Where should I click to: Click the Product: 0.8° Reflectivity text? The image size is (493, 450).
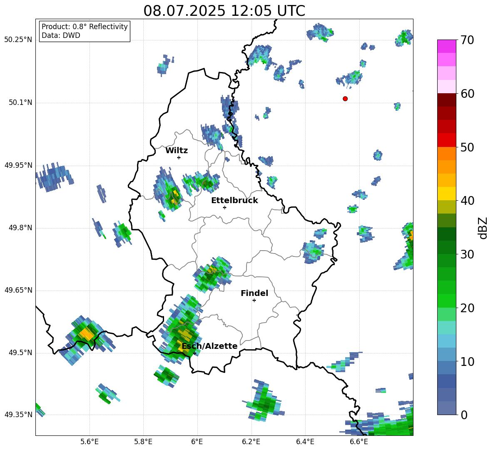[85, 26]
